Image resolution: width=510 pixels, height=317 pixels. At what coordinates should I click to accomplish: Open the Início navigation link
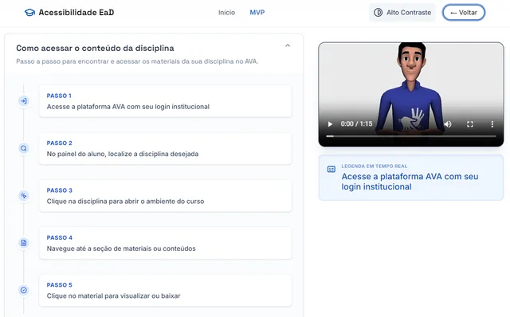(x=226, y=13)
